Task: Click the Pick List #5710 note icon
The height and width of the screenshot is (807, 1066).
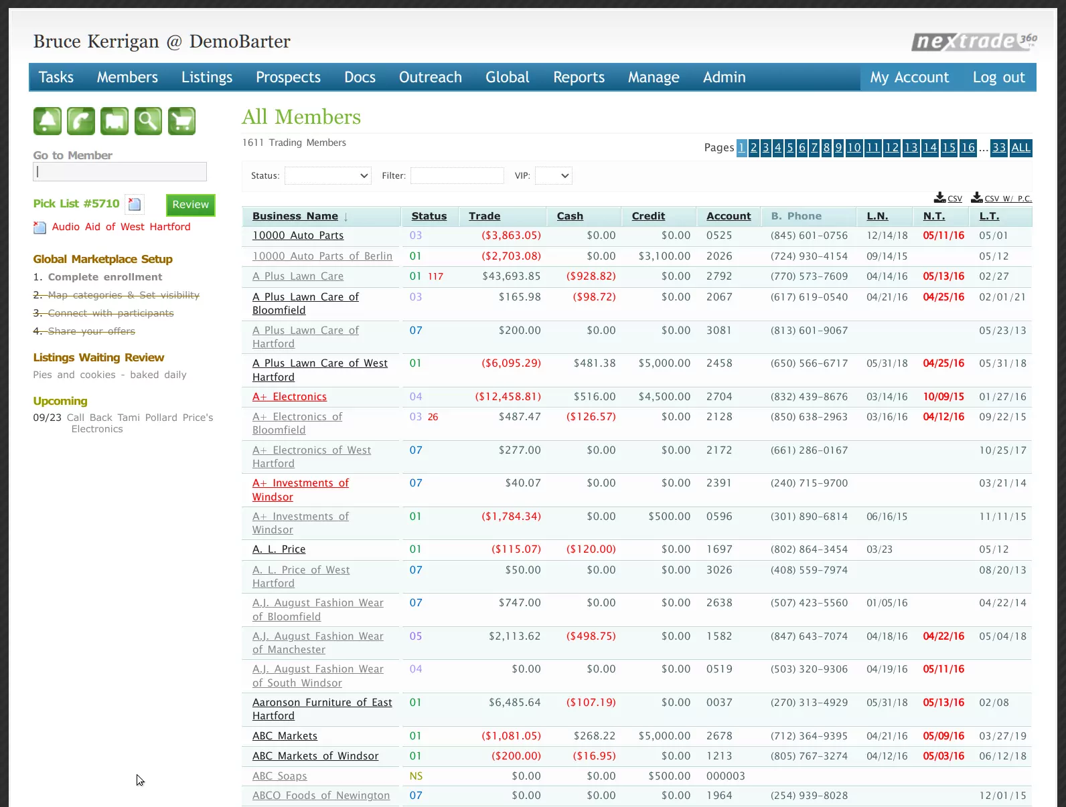Action: point(135,204)
